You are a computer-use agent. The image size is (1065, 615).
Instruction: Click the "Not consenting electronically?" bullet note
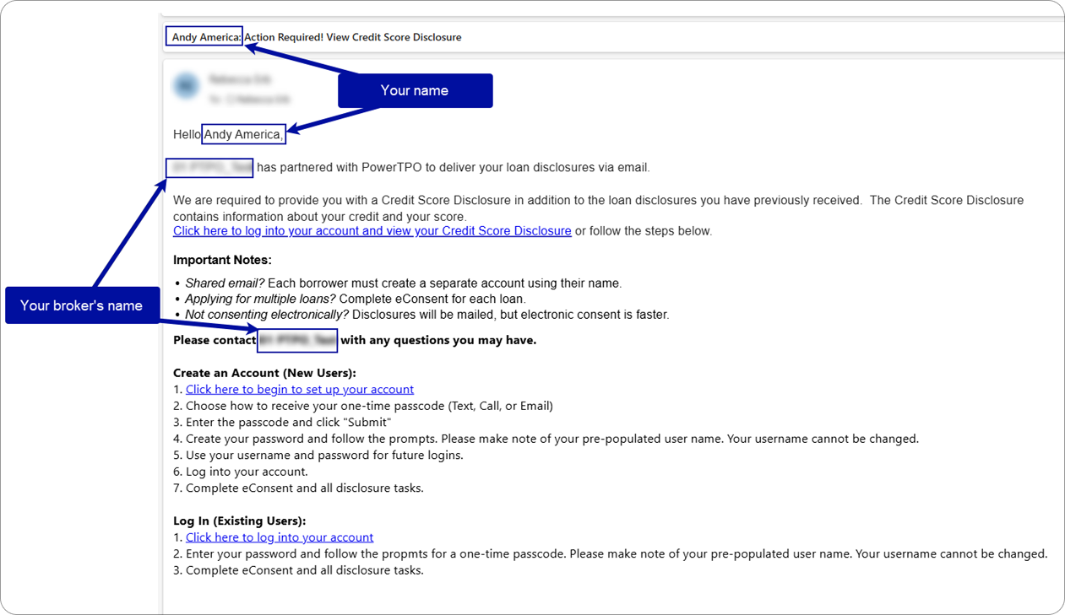coord(427,315)
